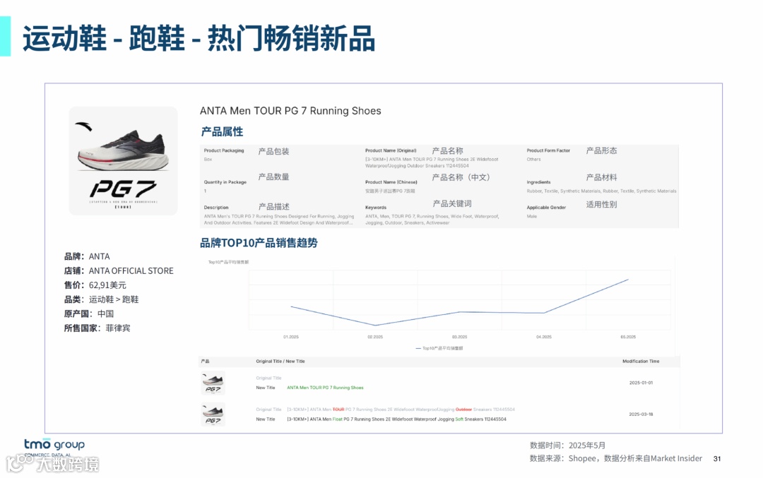The width and height of the screenshot is (763, 478).
Task: Click the 'Description' field label
Action: point(216,208)
